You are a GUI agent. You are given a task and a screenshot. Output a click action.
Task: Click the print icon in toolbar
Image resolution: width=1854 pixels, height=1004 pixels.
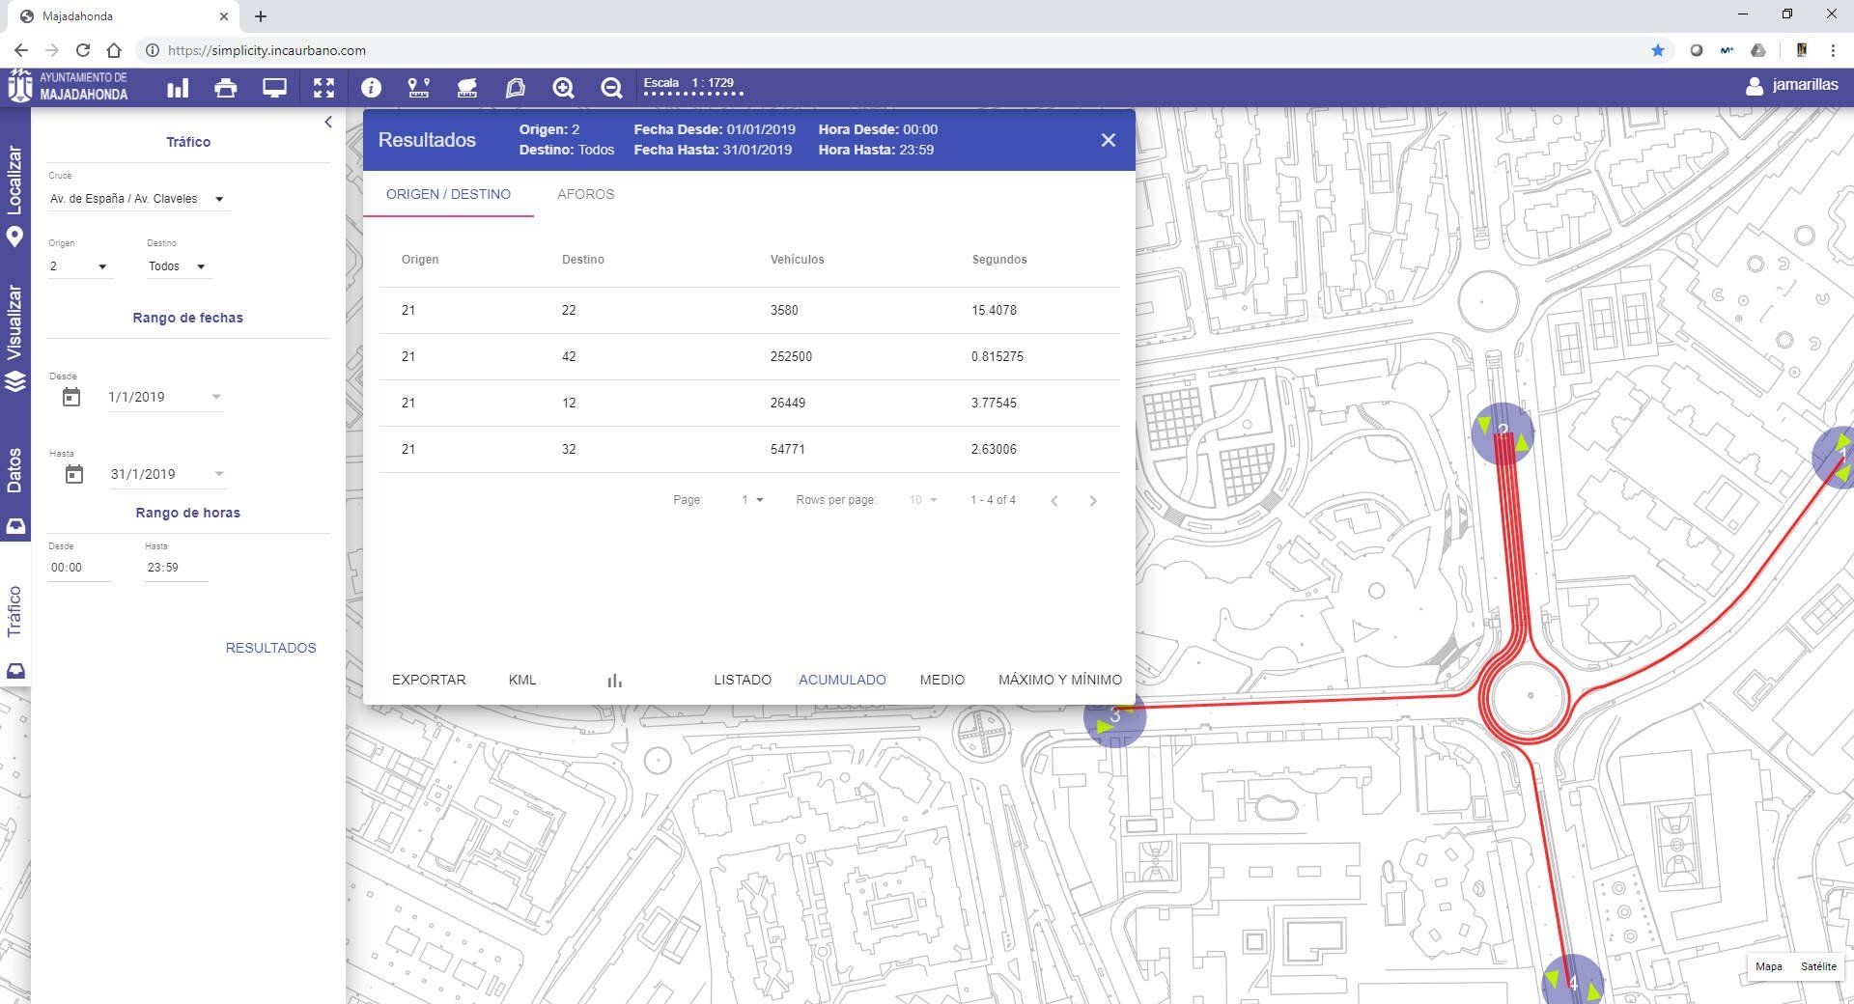tap(226, 89)
